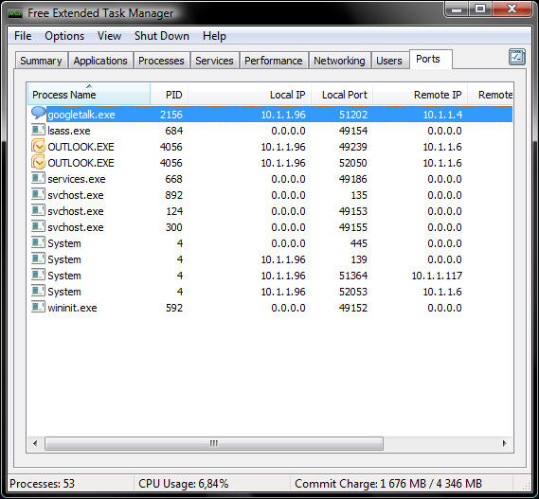Screen dimensions: 539x499
Task: Open the Shut Down menu
Action: point(162,36)
